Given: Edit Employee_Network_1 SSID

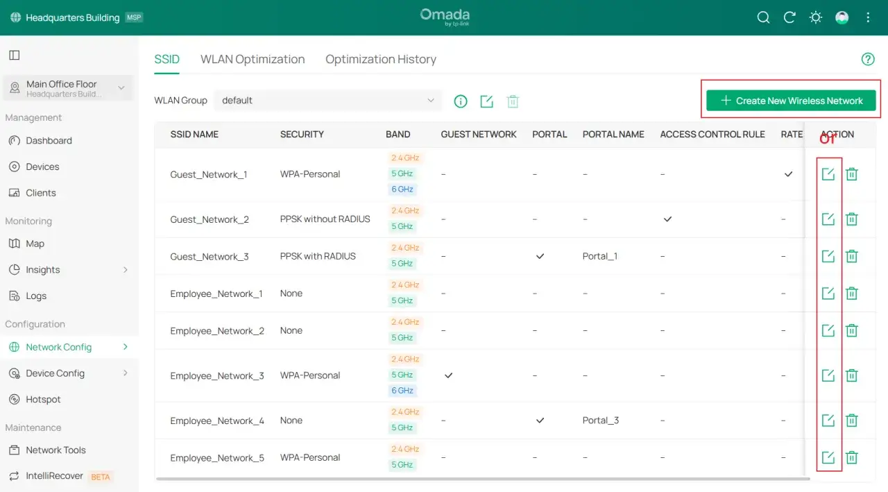Looking at the screenshot, I should point(828,294).
